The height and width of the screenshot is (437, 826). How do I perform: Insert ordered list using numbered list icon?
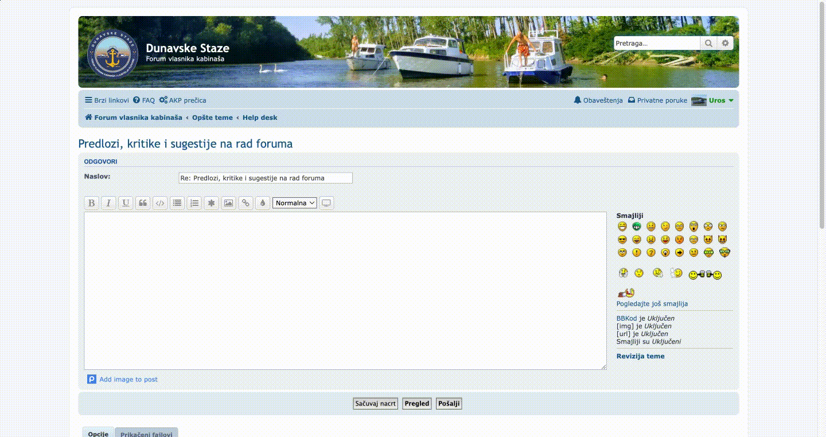pos(194,203)
